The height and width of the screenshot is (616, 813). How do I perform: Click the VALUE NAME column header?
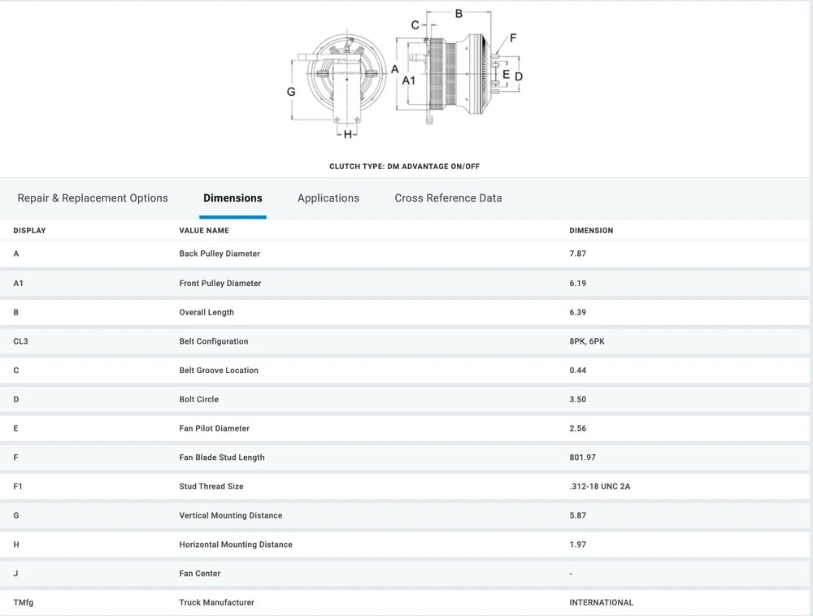click(204, 231)
